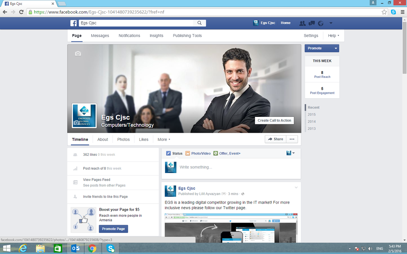Click Egs Cjsc post author name
Image resolution: width=407 pixels, height=254 pixels.
[x=187, y=188]
